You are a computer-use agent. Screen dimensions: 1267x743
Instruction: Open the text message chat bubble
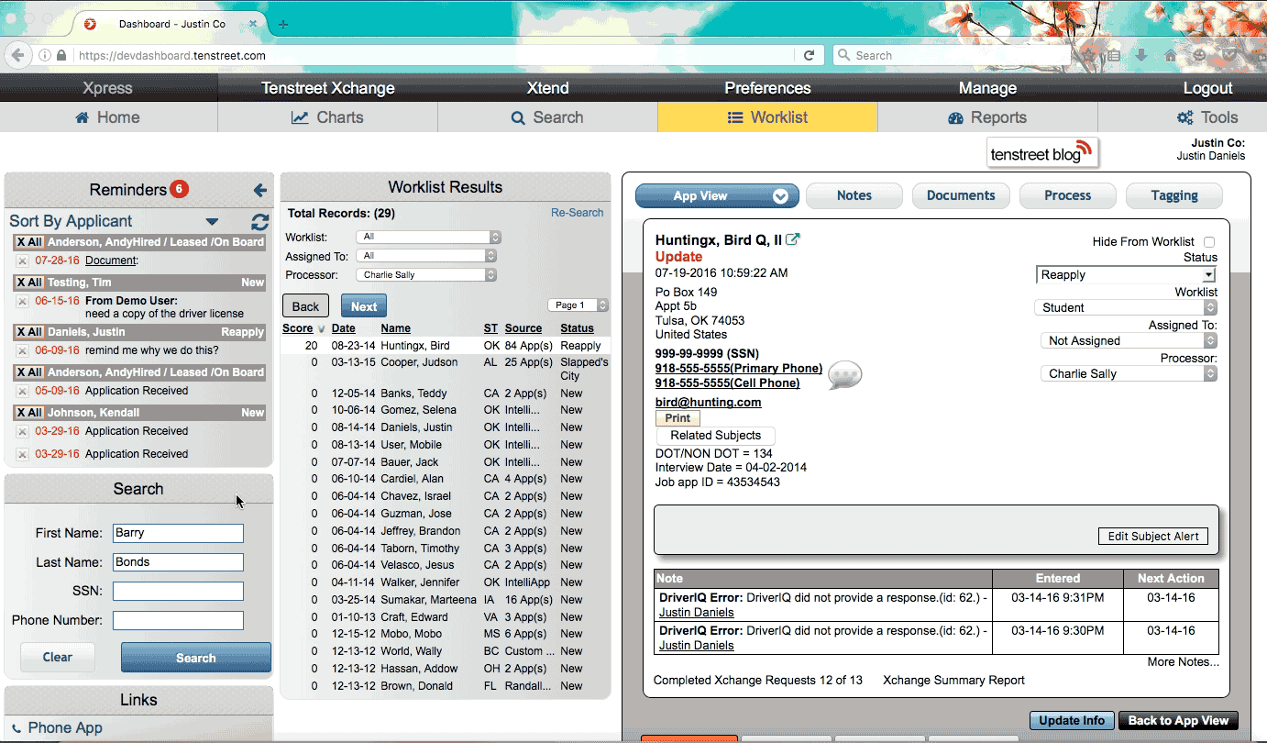(x=844, y=375)
